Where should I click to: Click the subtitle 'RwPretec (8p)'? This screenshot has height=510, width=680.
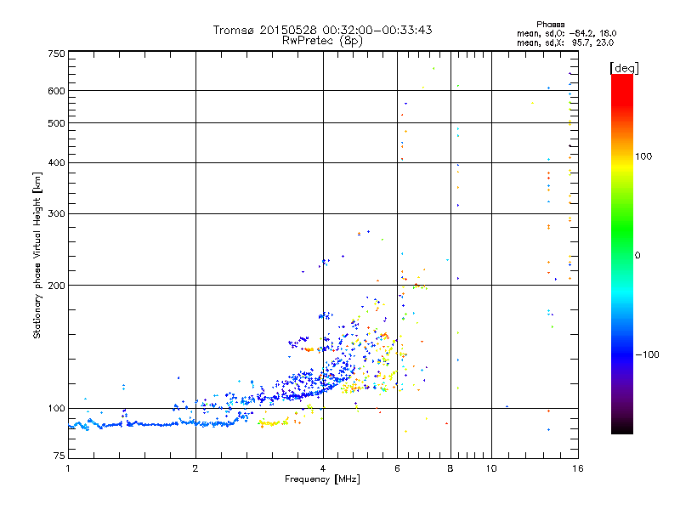322,41
